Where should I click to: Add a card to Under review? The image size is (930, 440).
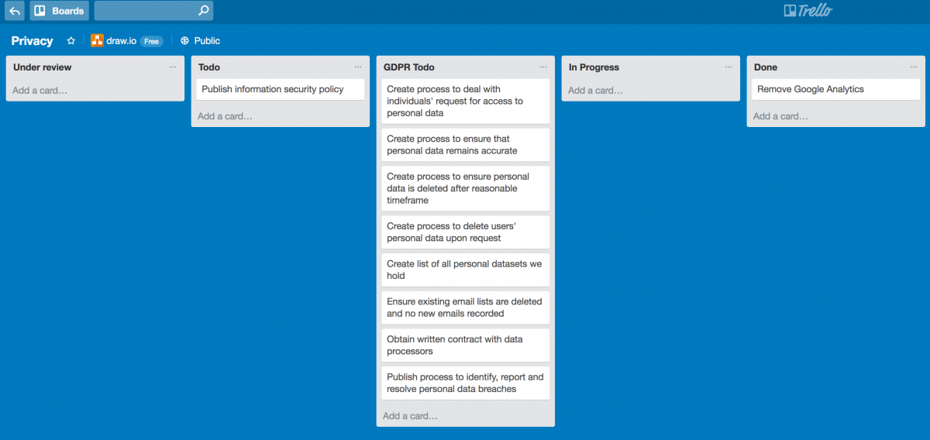(x=40, y=91)
